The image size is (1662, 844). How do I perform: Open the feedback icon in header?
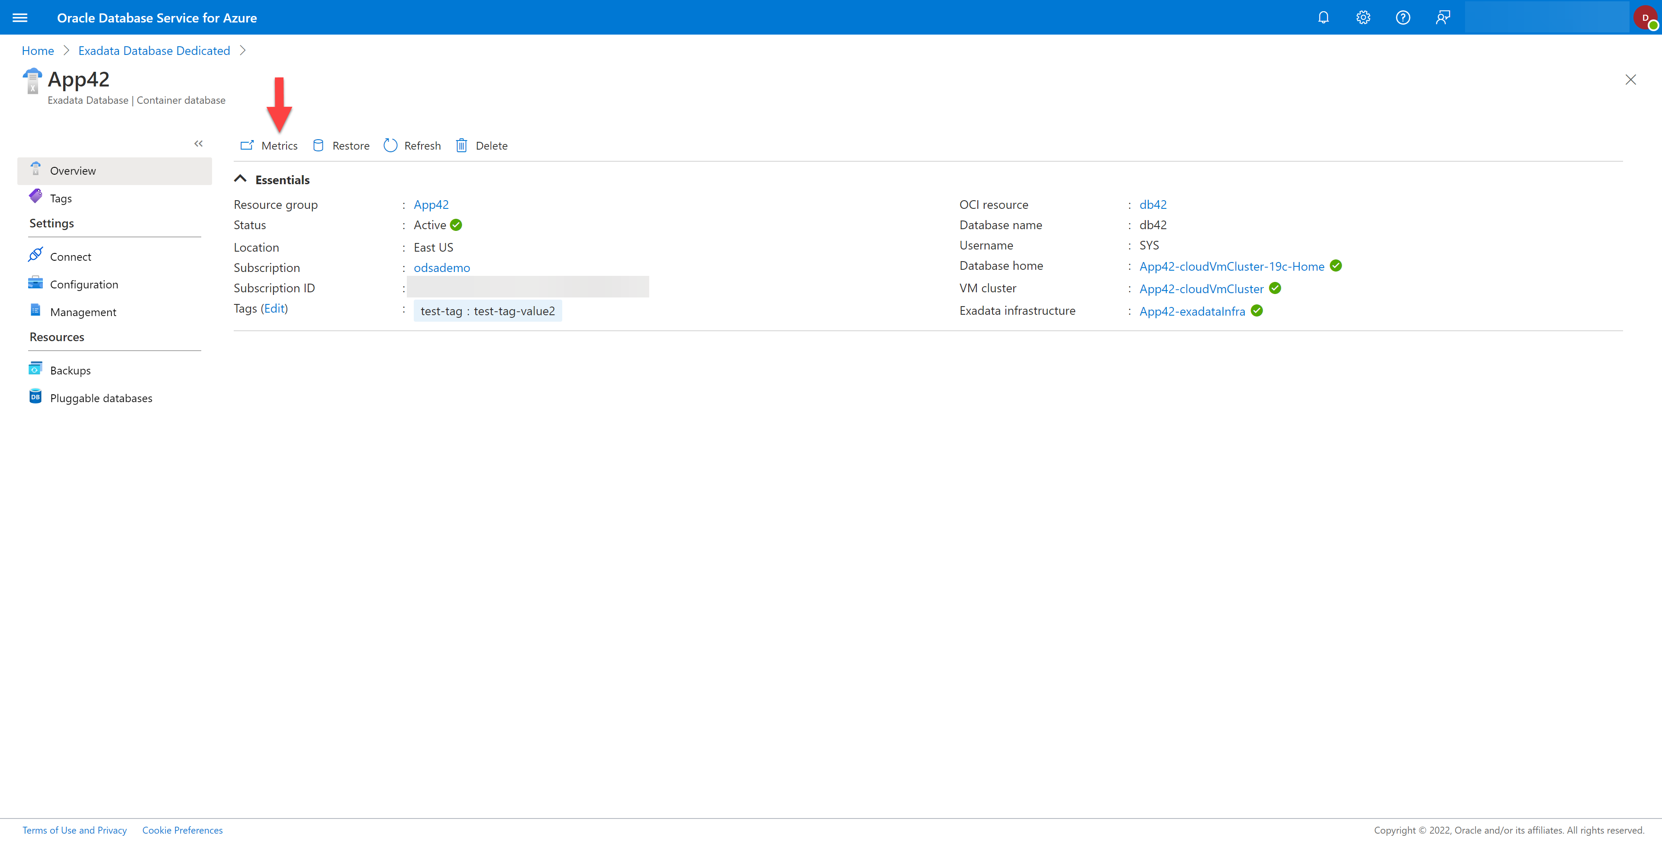[1443, 17]
